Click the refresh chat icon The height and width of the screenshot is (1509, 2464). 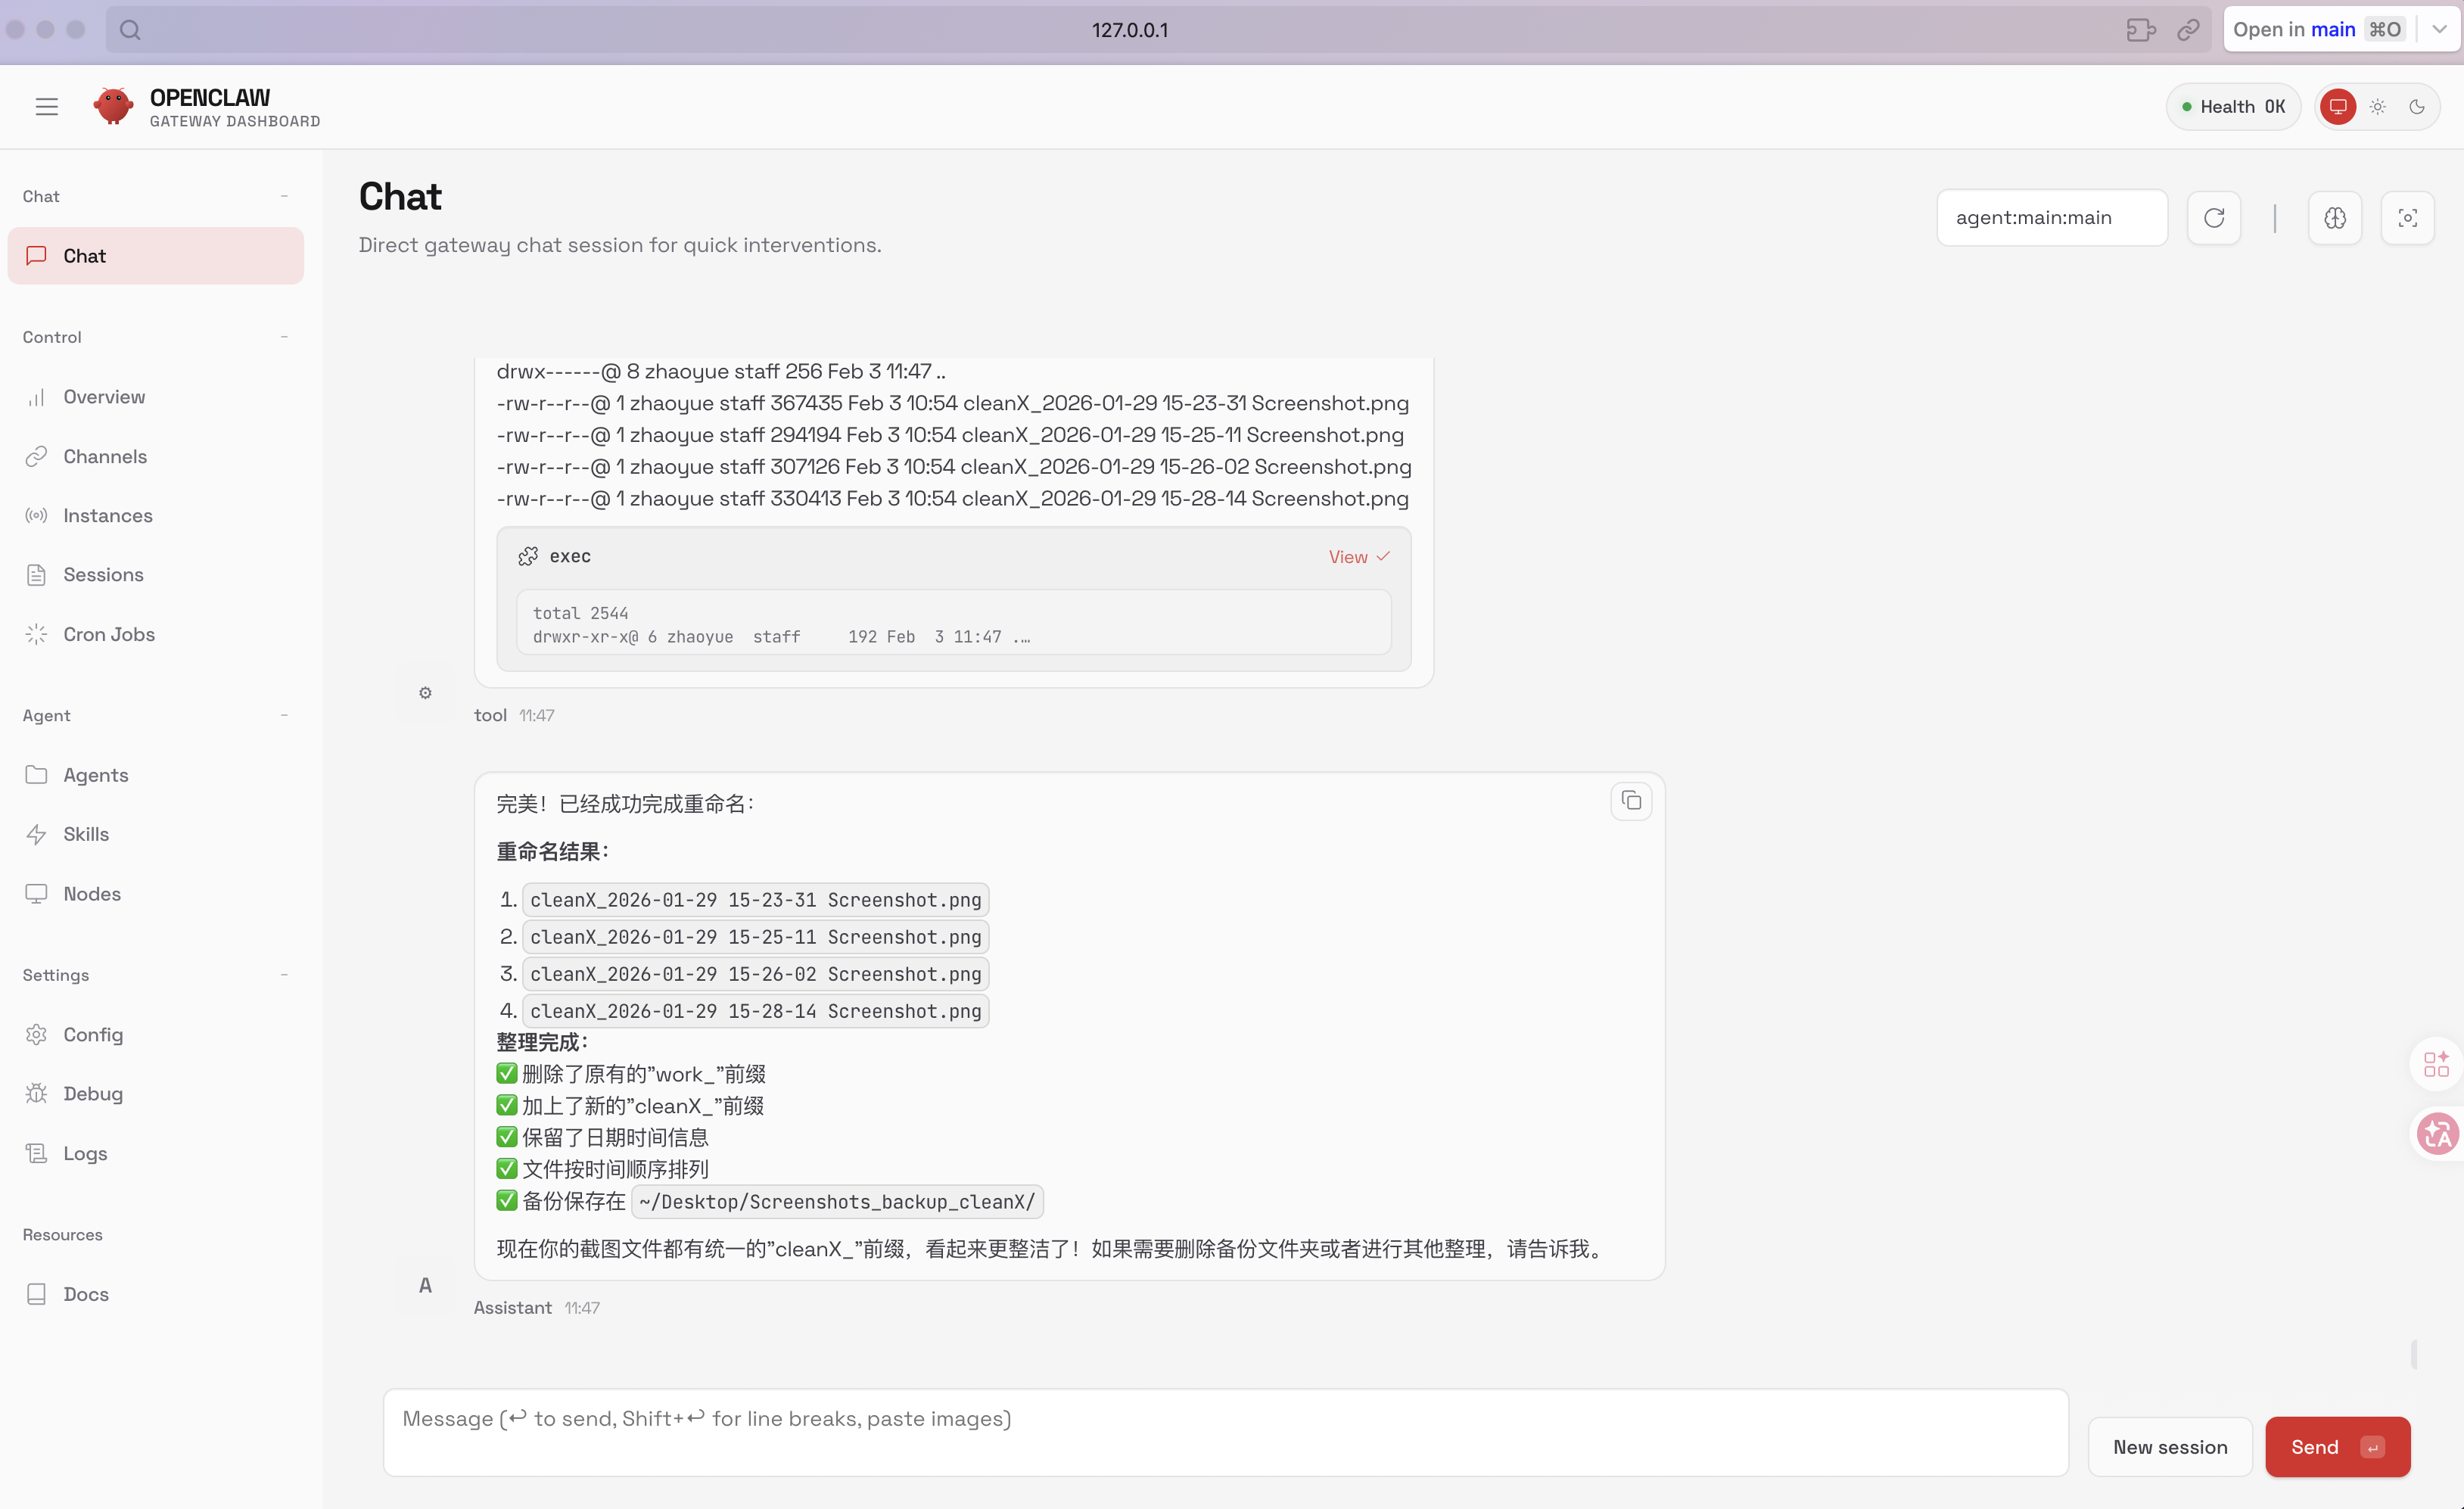(x=2213, y=218)
